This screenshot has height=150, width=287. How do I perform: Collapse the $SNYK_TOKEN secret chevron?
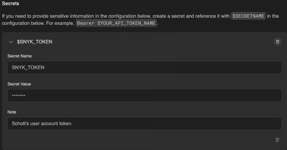click(11, 42)
